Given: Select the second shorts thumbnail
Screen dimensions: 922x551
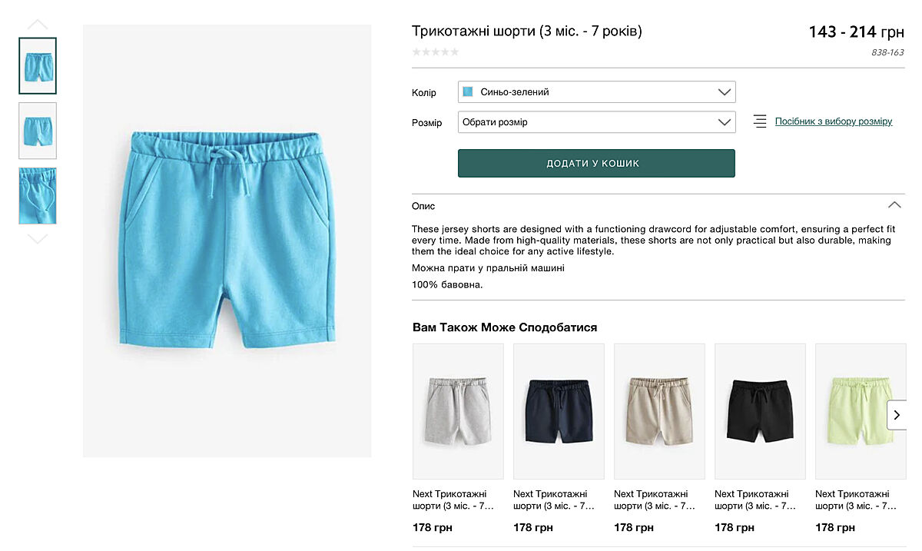Looking at the screenshot, I should (x=38, y=131).
